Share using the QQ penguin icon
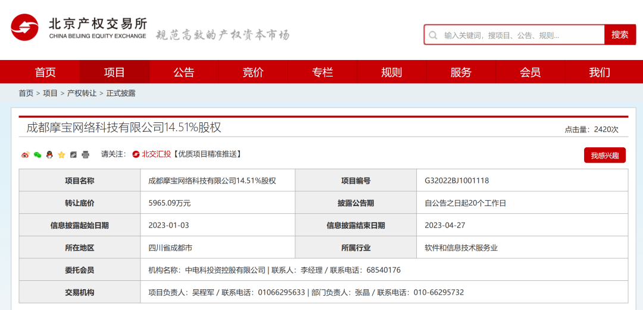The height and width of the screenshot is (310, 643). (49, 154)
